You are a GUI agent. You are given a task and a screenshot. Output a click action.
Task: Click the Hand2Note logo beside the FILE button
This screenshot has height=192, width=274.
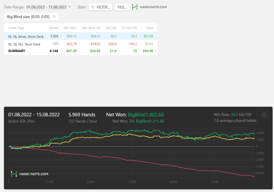click(x=149, y=7)
